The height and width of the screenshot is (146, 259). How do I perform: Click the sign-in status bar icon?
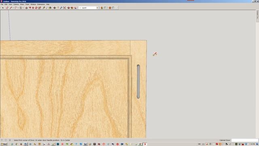[10, 140]
